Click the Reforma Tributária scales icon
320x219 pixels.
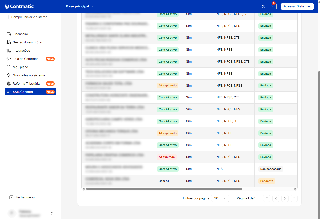pos(8,84)
